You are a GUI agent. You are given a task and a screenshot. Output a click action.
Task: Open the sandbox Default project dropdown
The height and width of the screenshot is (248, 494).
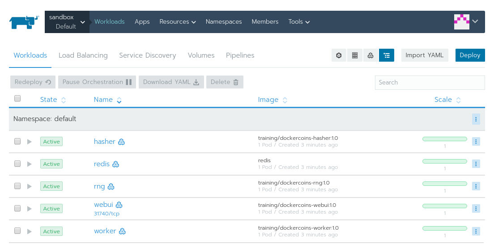pyautogui.click(x=67, y=22)
